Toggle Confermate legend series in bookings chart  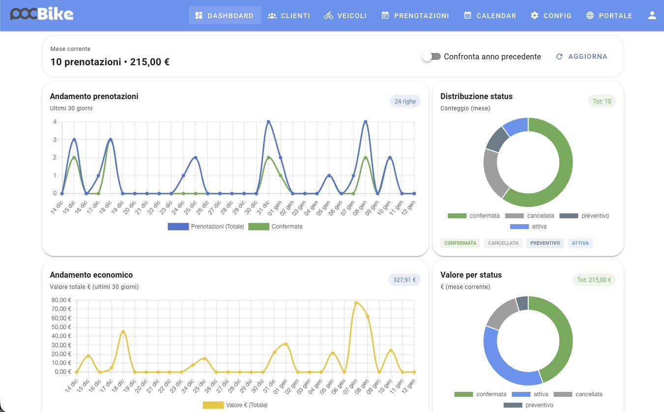[x=275, y=227]
